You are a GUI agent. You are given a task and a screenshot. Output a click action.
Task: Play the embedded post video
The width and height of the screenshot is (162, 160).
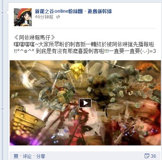click(x=85, y=103)
